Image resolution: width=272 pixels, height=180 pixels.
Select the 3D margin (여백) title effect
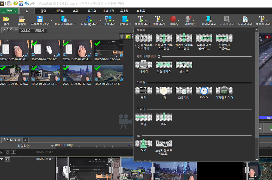coord(143,146)
